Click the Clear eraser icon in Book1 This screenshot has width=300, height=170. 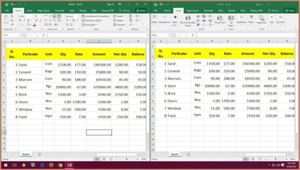130,24
